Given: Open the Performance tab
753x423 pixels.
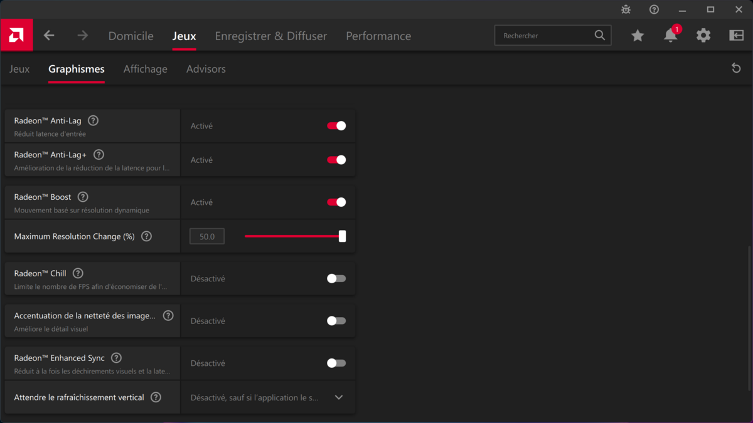Looking at the screenshot, I should pos(378,36).
